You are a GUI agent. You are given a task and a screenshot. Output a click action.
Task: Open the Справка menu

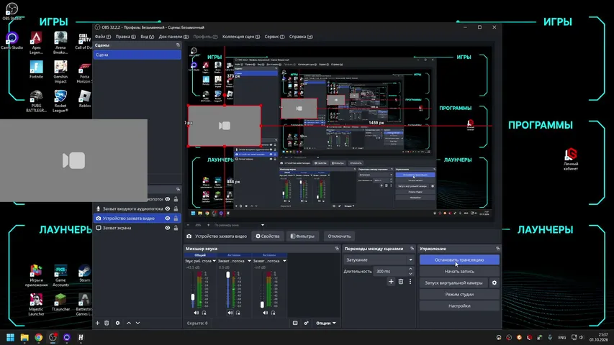(x=301, y=37)
